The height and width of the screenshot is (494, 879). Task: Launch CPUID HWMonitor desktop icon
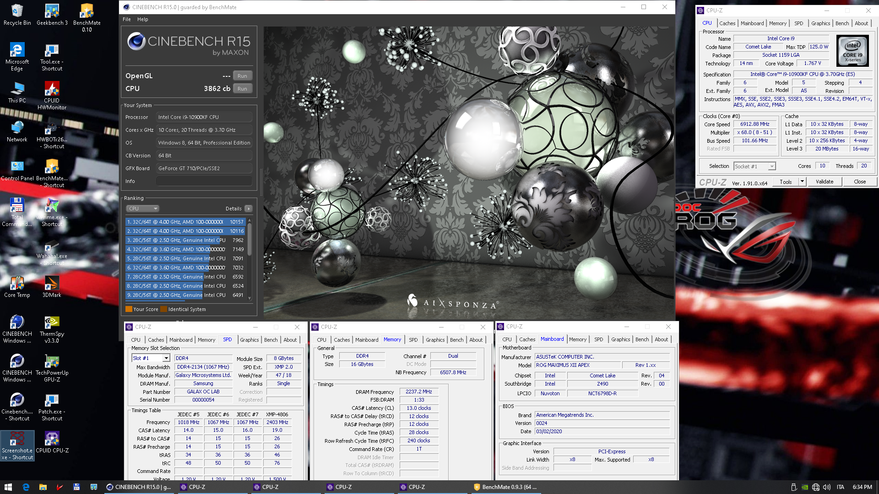point(52,96)
